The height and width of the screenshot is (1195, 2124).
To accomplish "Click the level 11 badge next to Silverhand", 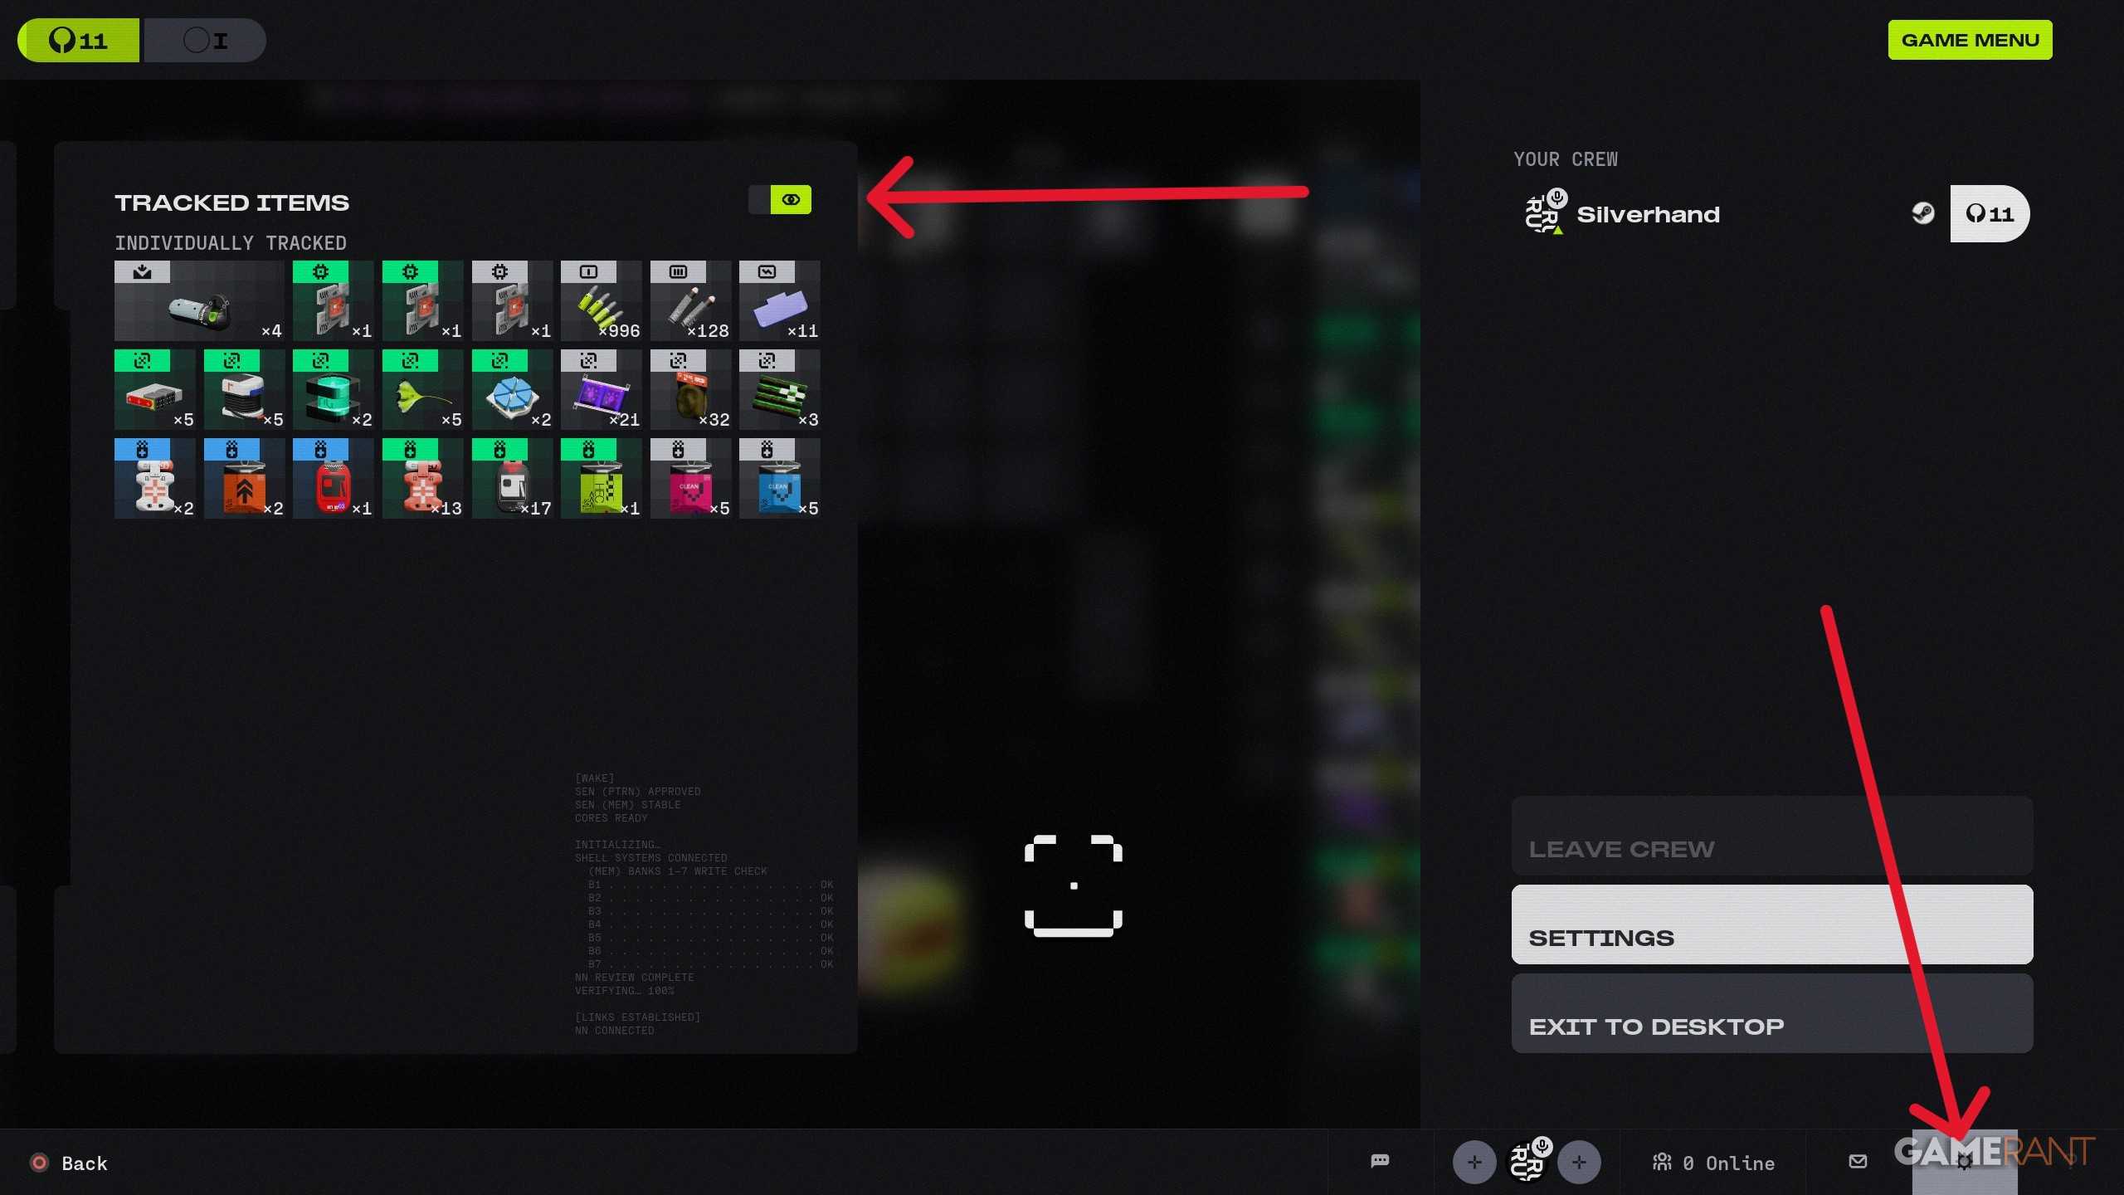I will coord(1990,214).
